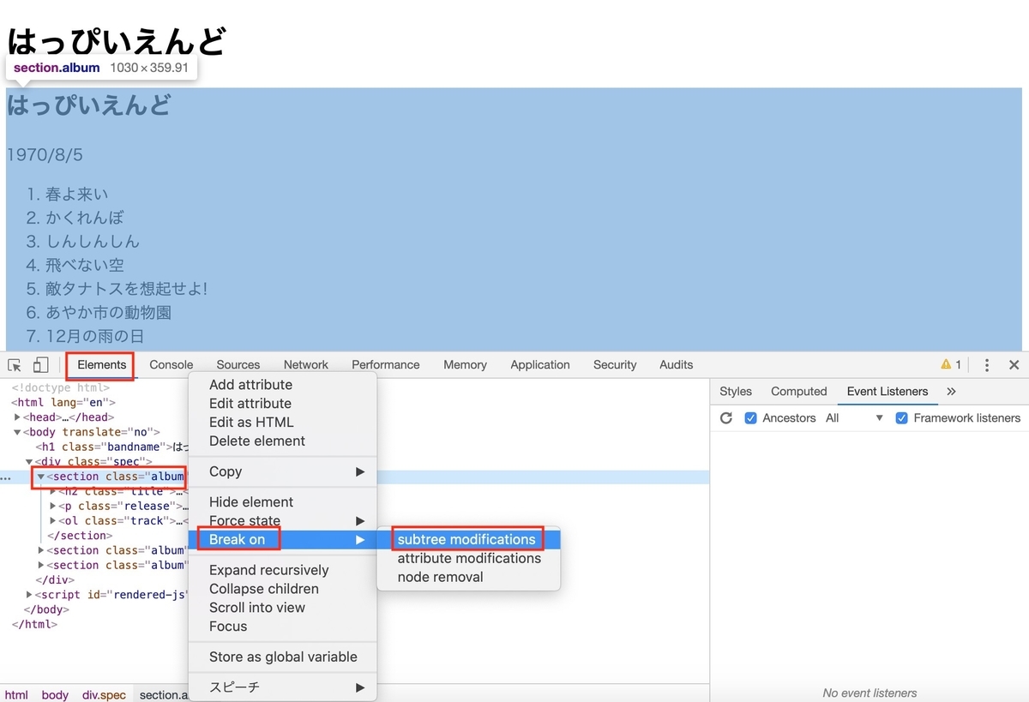Switch to the Application tab
The image size is (1029, 702).
pyautogui.click(x=540, y=365)
